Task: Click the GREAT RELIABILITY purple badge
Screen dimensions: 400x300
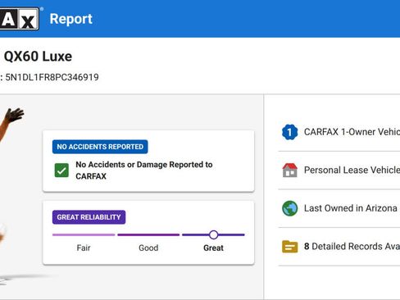Action: click(x=89, y=217)
